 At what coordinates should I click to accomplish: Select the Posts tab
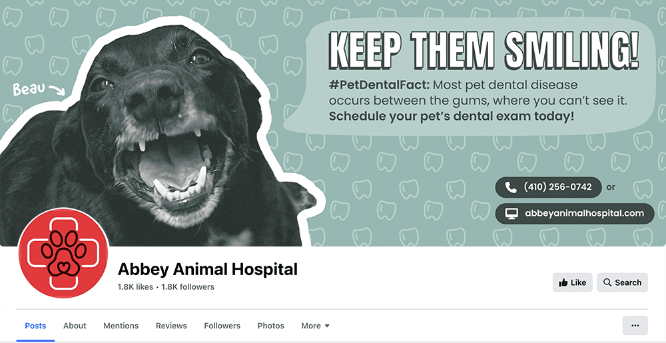coord(36,326)
